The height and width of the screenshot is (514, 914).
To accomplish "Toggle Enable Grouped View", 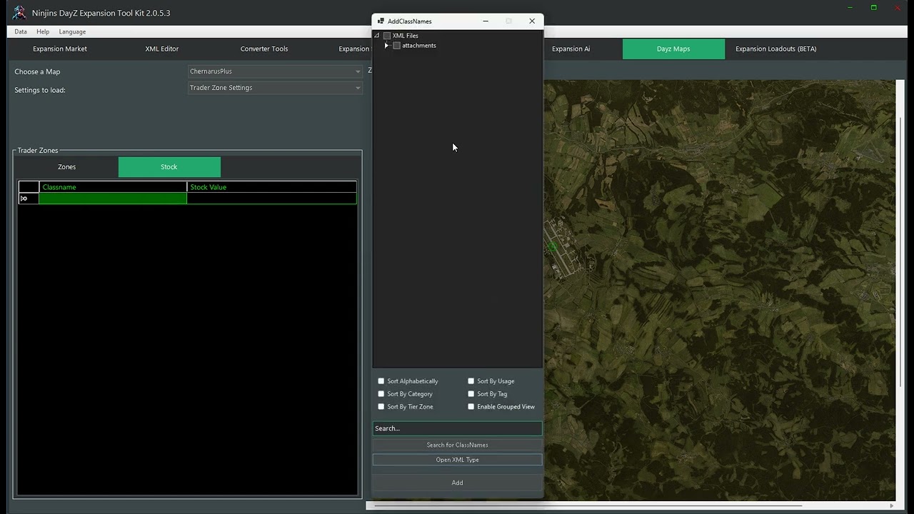I will pyautogui.click(x=471, y=407).
